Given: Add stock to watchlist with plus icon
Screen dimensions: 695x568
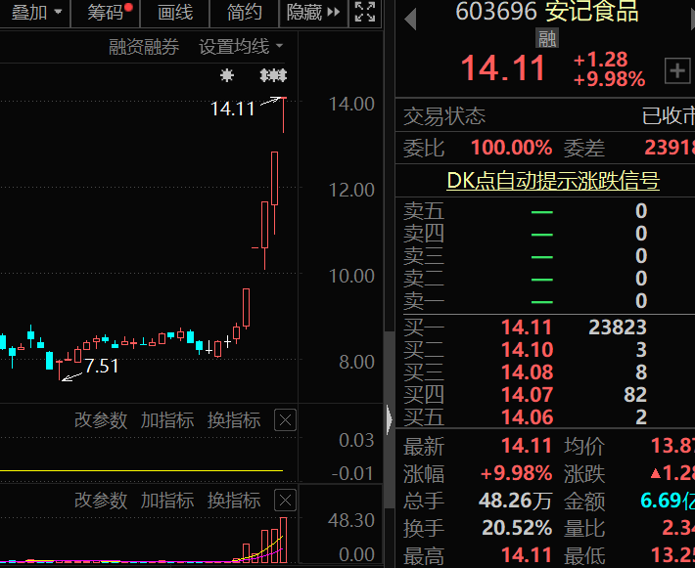Looking at the screenshot, I should pos(676,70).
